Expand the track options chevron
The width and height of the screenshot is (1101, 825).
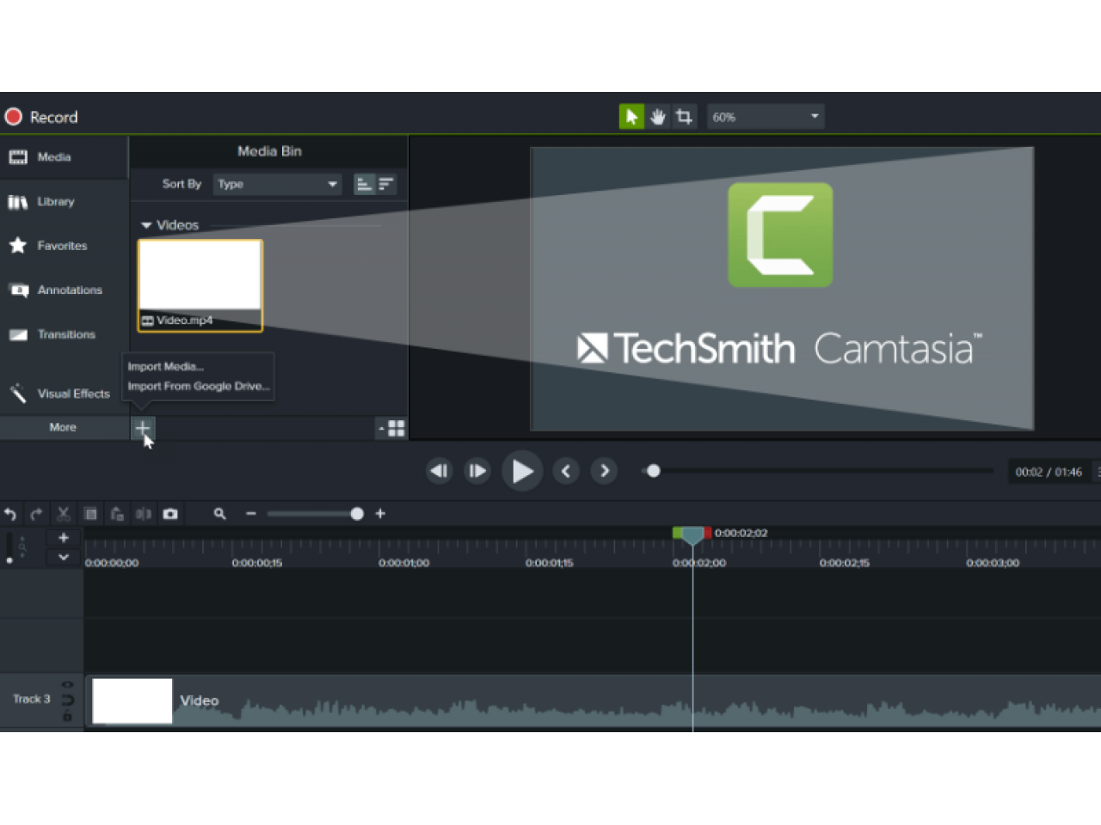64,557
